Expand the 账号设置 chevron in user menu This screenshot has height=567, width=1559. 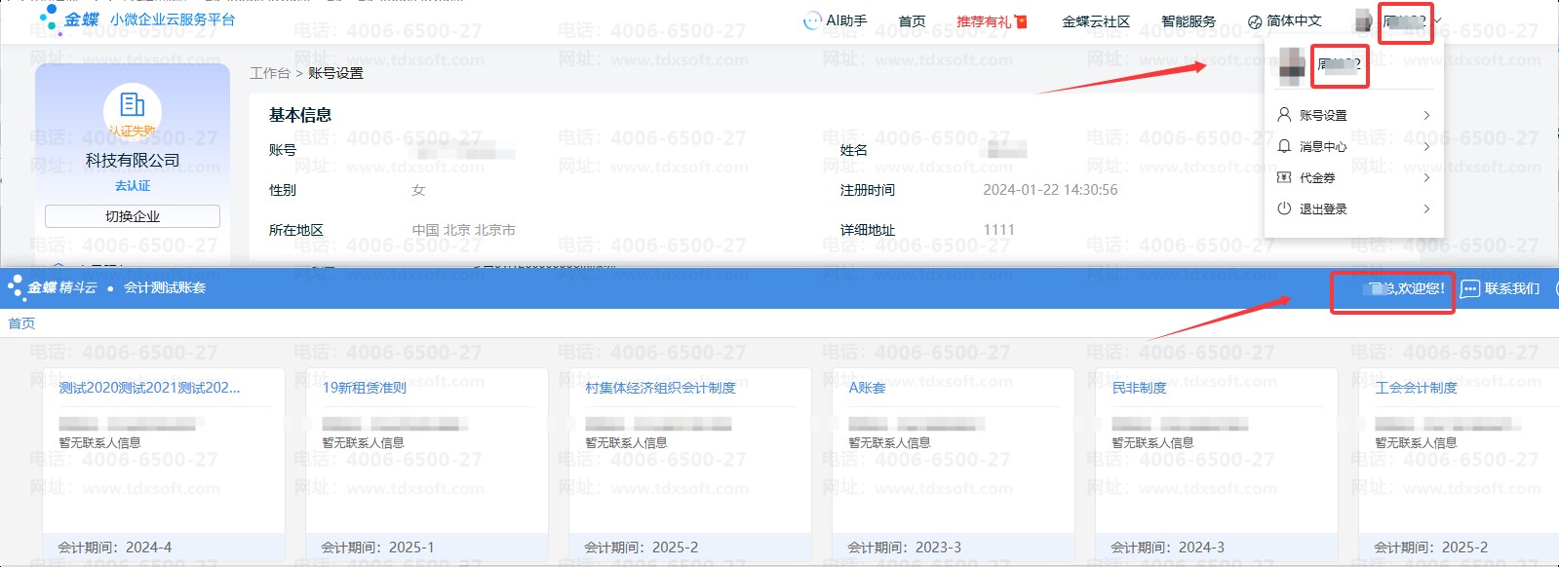click(1426, 115)
